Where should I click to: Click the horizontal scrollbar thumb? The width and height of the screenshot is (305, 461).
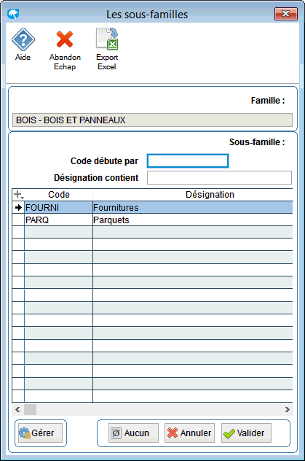click(x=30, y=409)
